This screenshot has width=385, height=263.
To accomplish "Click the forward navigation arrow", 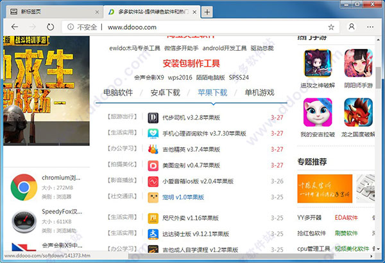I will (33, 26).
